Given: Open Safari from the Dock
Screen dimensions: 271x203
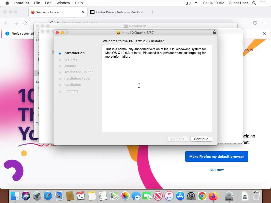Looking at the screenshot, I should pyautogui.click(x=48, y=196).
